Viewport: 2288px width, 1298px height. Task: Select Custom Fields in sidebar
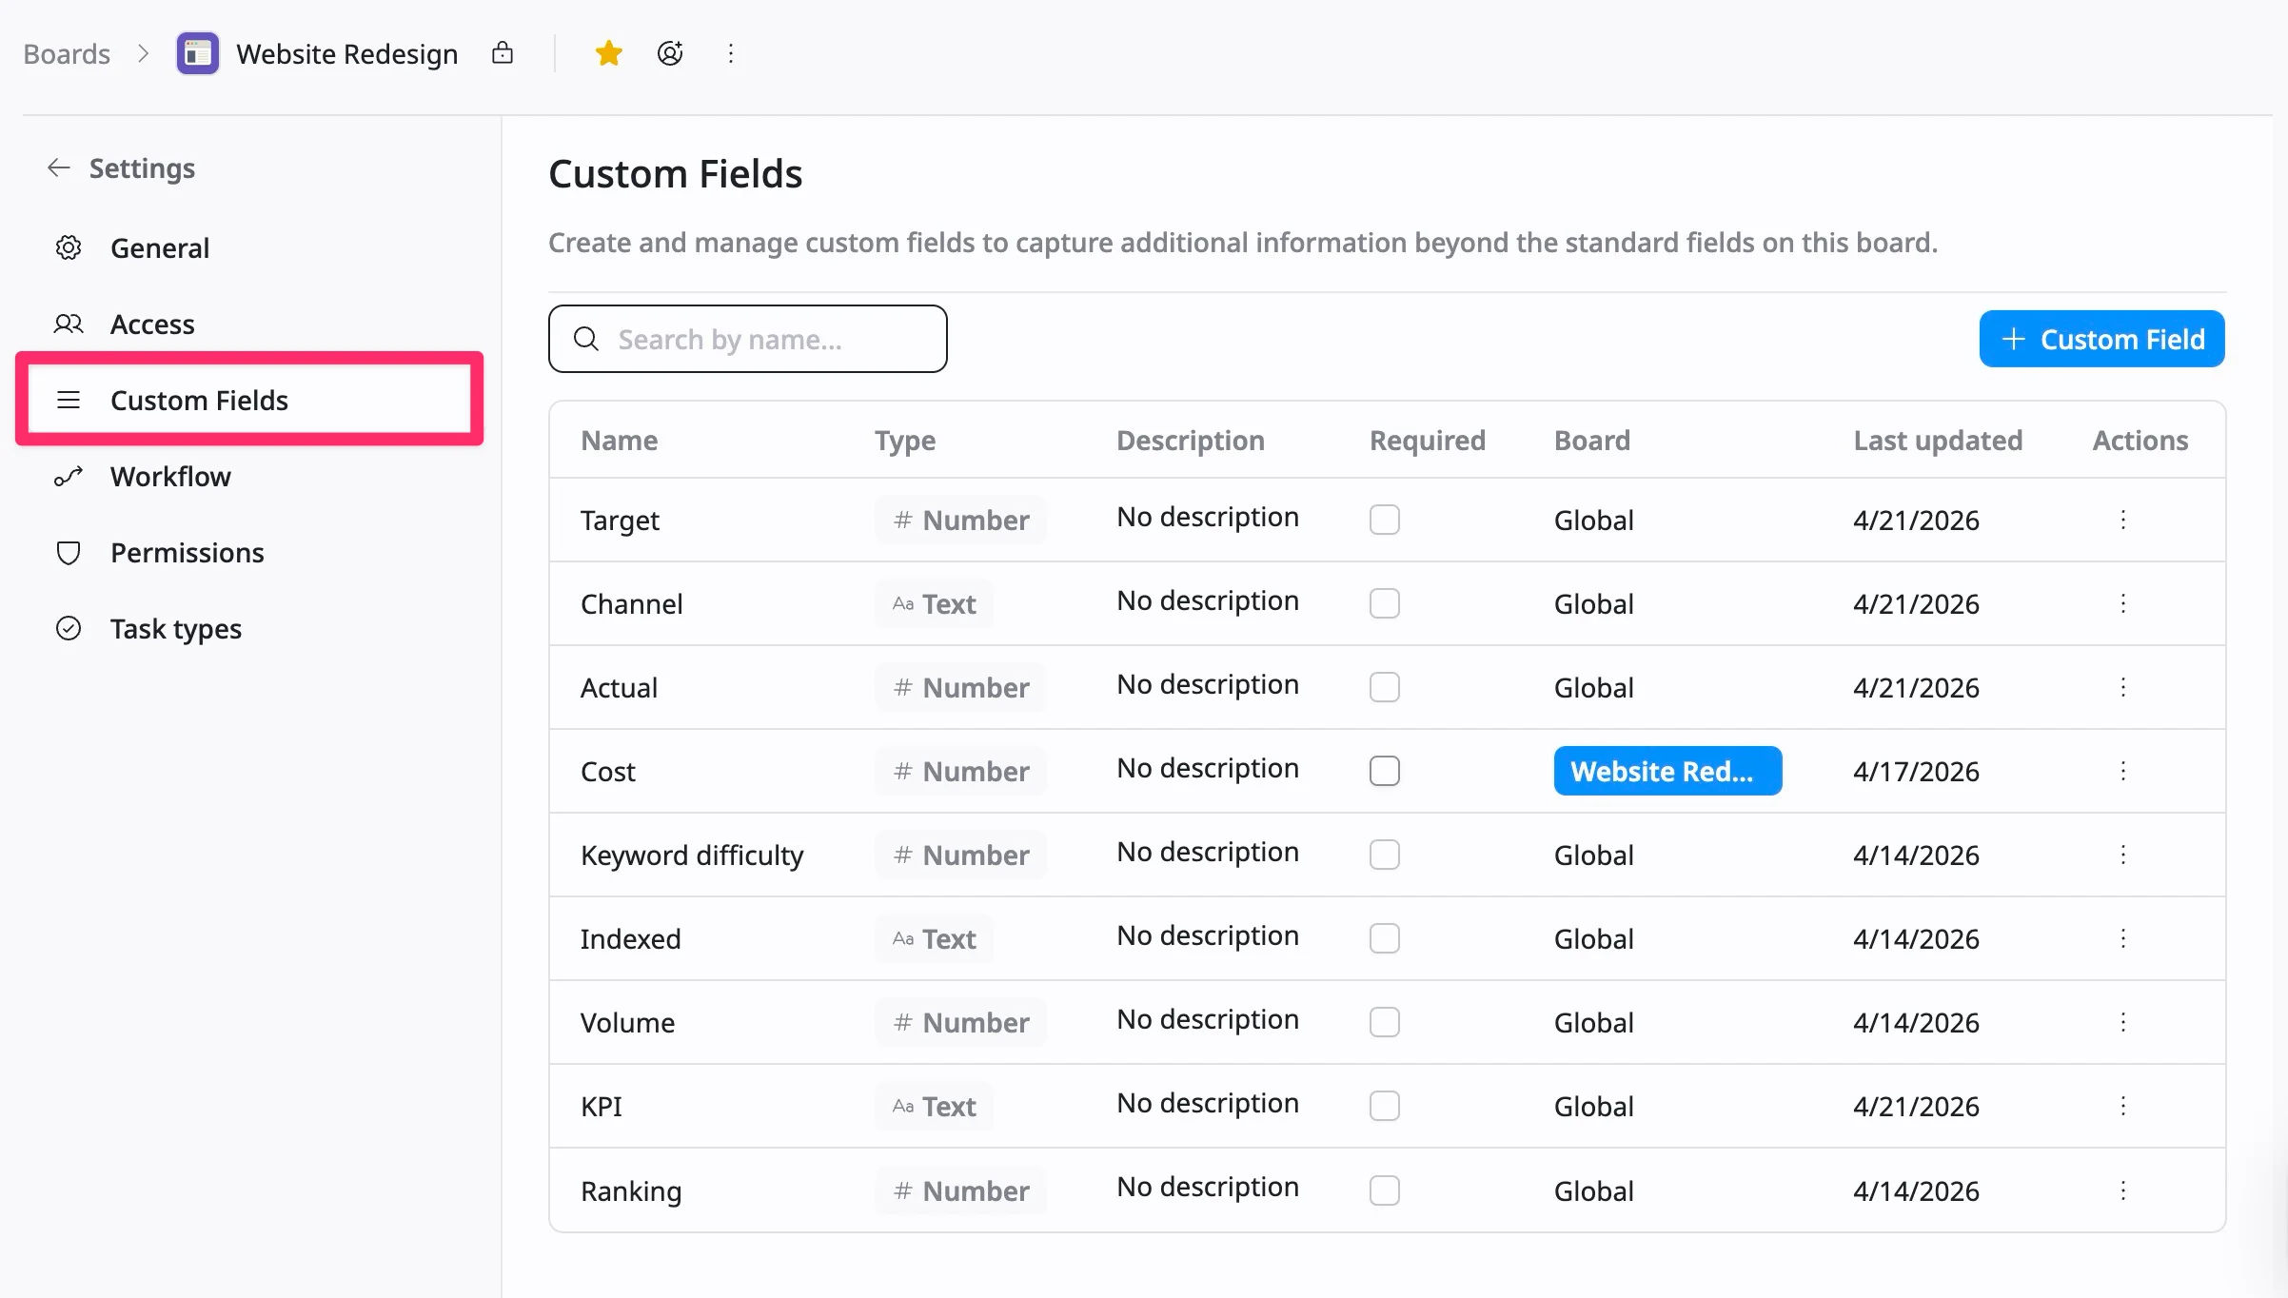tap(249, 400)
